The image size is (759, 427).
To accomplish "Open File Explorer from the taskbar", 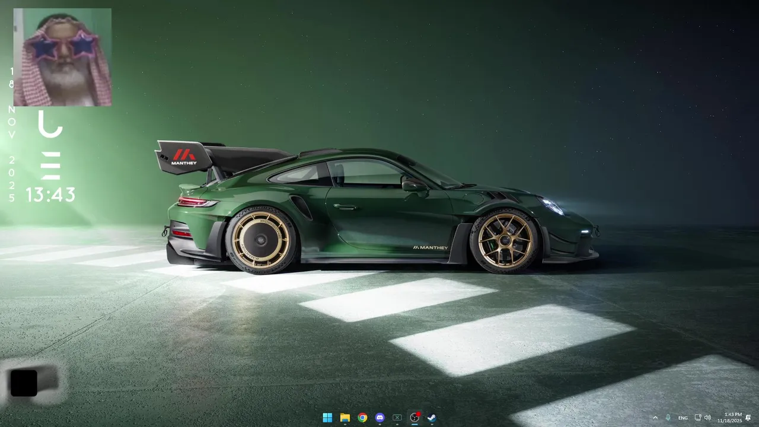I will point(345,418).
